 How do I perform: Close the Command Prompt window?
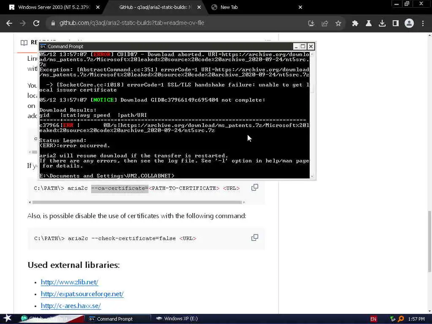311,46
